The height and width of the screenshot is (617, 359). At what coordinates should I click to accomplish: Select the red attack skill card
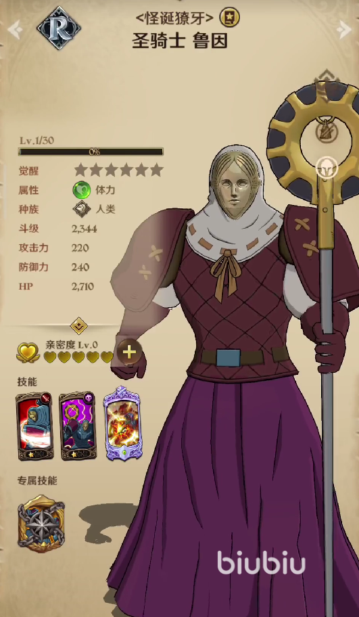tap(34, 426)
